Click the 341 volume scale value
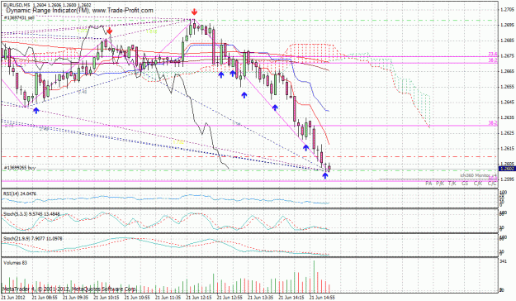The height and width of the screenshot is (301, 516). point(503,261)
